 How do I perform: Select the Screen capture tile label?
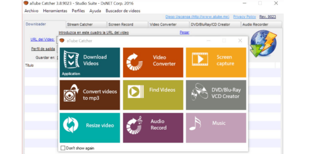pyautogui.click(x=225, y=60)
